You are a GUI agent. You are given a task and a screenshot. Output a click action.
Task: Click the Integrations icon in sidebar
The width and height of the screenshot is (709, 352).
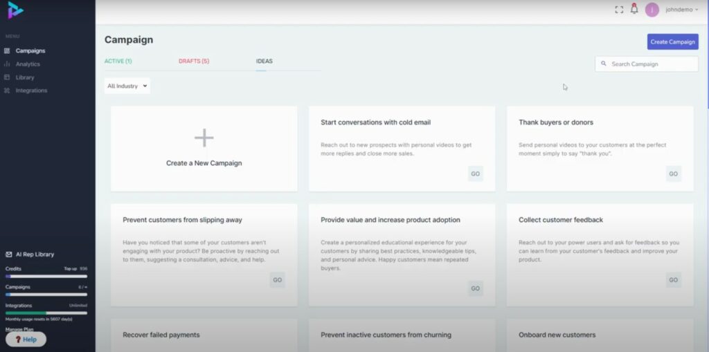pos(8,91)
